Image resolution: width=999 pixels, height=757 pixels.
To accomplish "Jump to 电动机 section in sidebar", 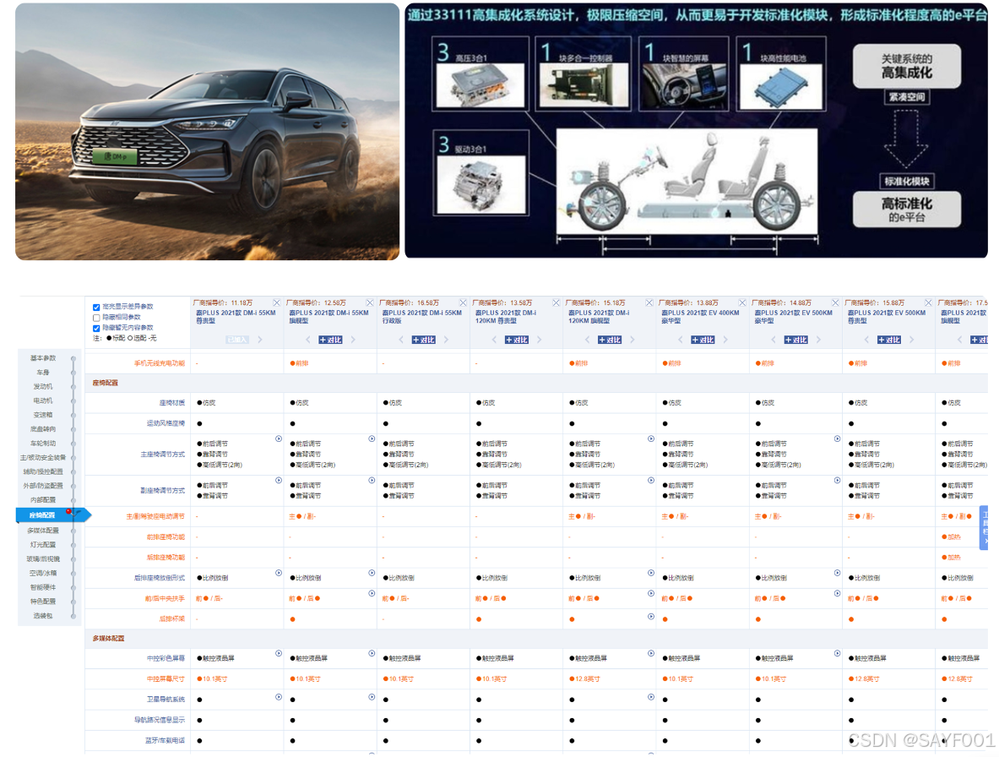I will tap(43, 400).
